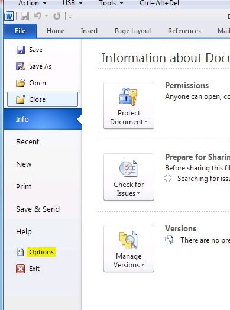Open Word Options from highlighted label
The width and height of the screenshot is (230, 310).
[x=41, y=252]
